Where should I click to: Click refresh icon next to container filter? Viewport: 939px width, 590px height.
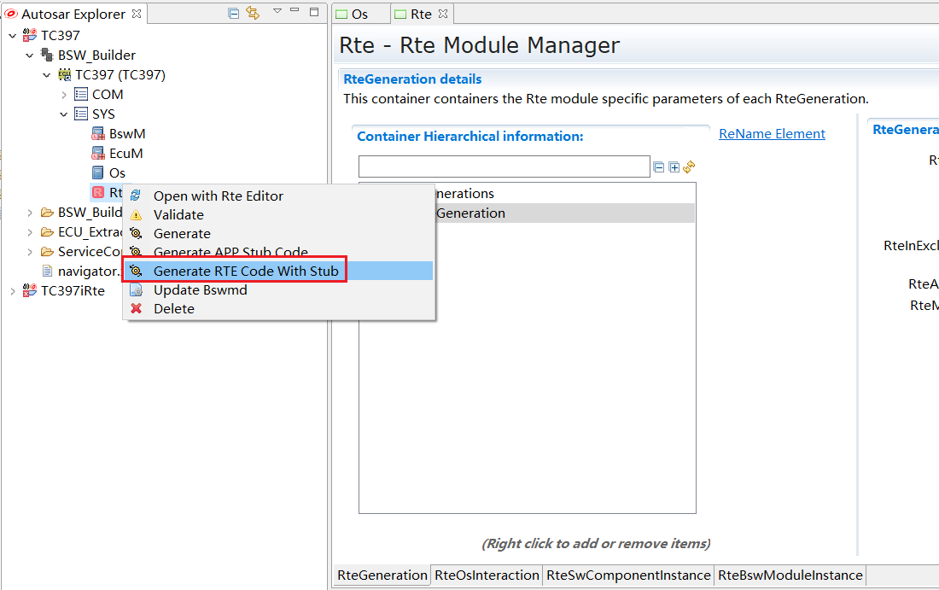pyautogui.click(x=689, y=167)
